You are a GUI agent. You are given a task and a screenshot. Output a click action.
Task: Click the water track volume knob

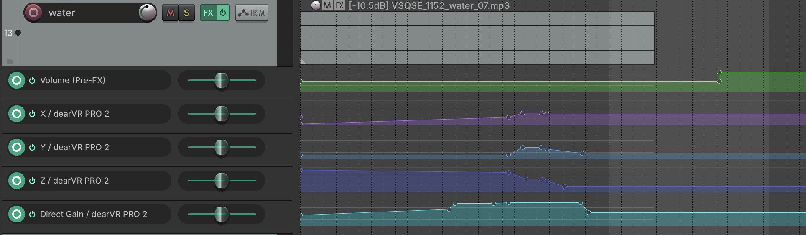point(147,13)
